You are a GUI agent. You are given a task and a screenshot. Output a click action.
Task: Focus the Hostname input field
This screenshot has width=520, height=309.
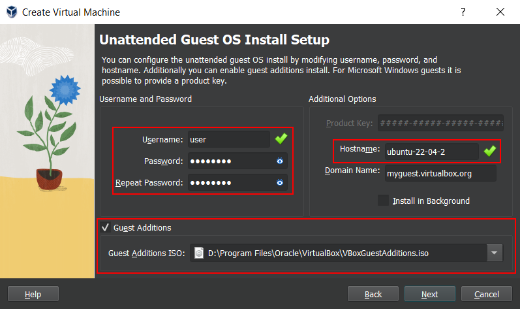coord(431,152)
